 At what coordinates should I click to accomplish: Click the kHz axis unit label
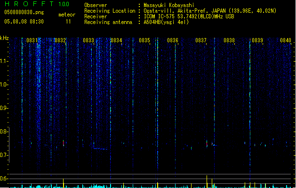4,38
